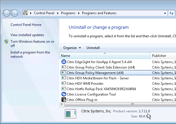Select Citrix License Configuration Tool row

click(x=118, y=94)
